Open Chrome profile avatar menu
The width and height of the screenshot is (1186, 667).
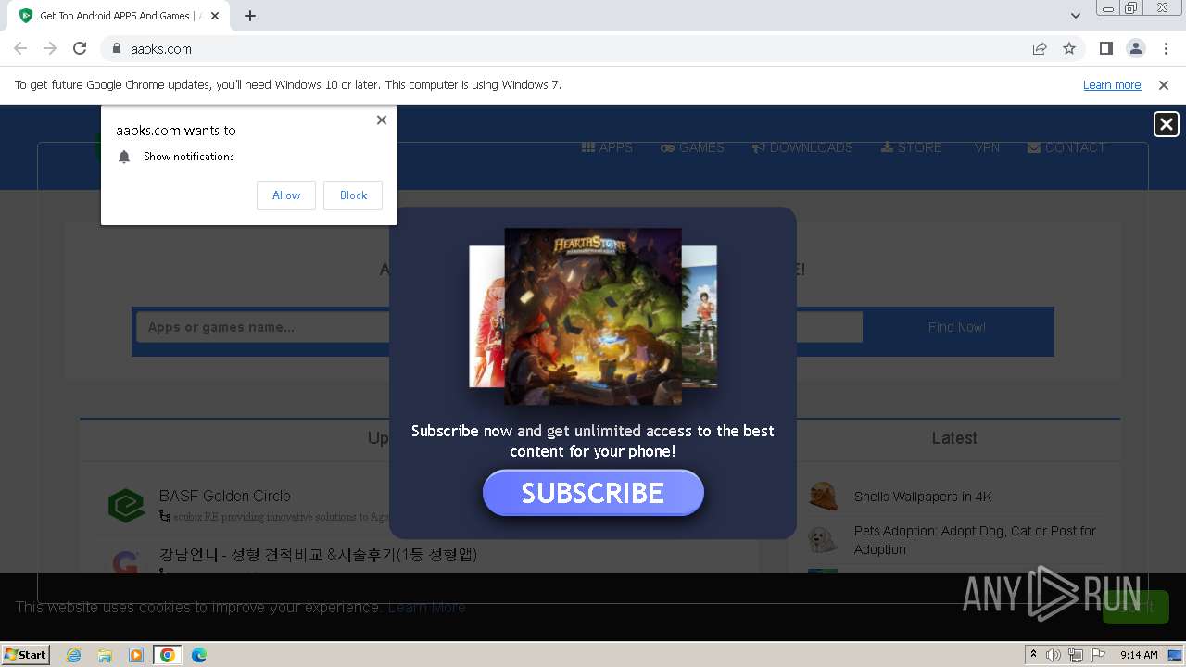(x=1135, y=48)
